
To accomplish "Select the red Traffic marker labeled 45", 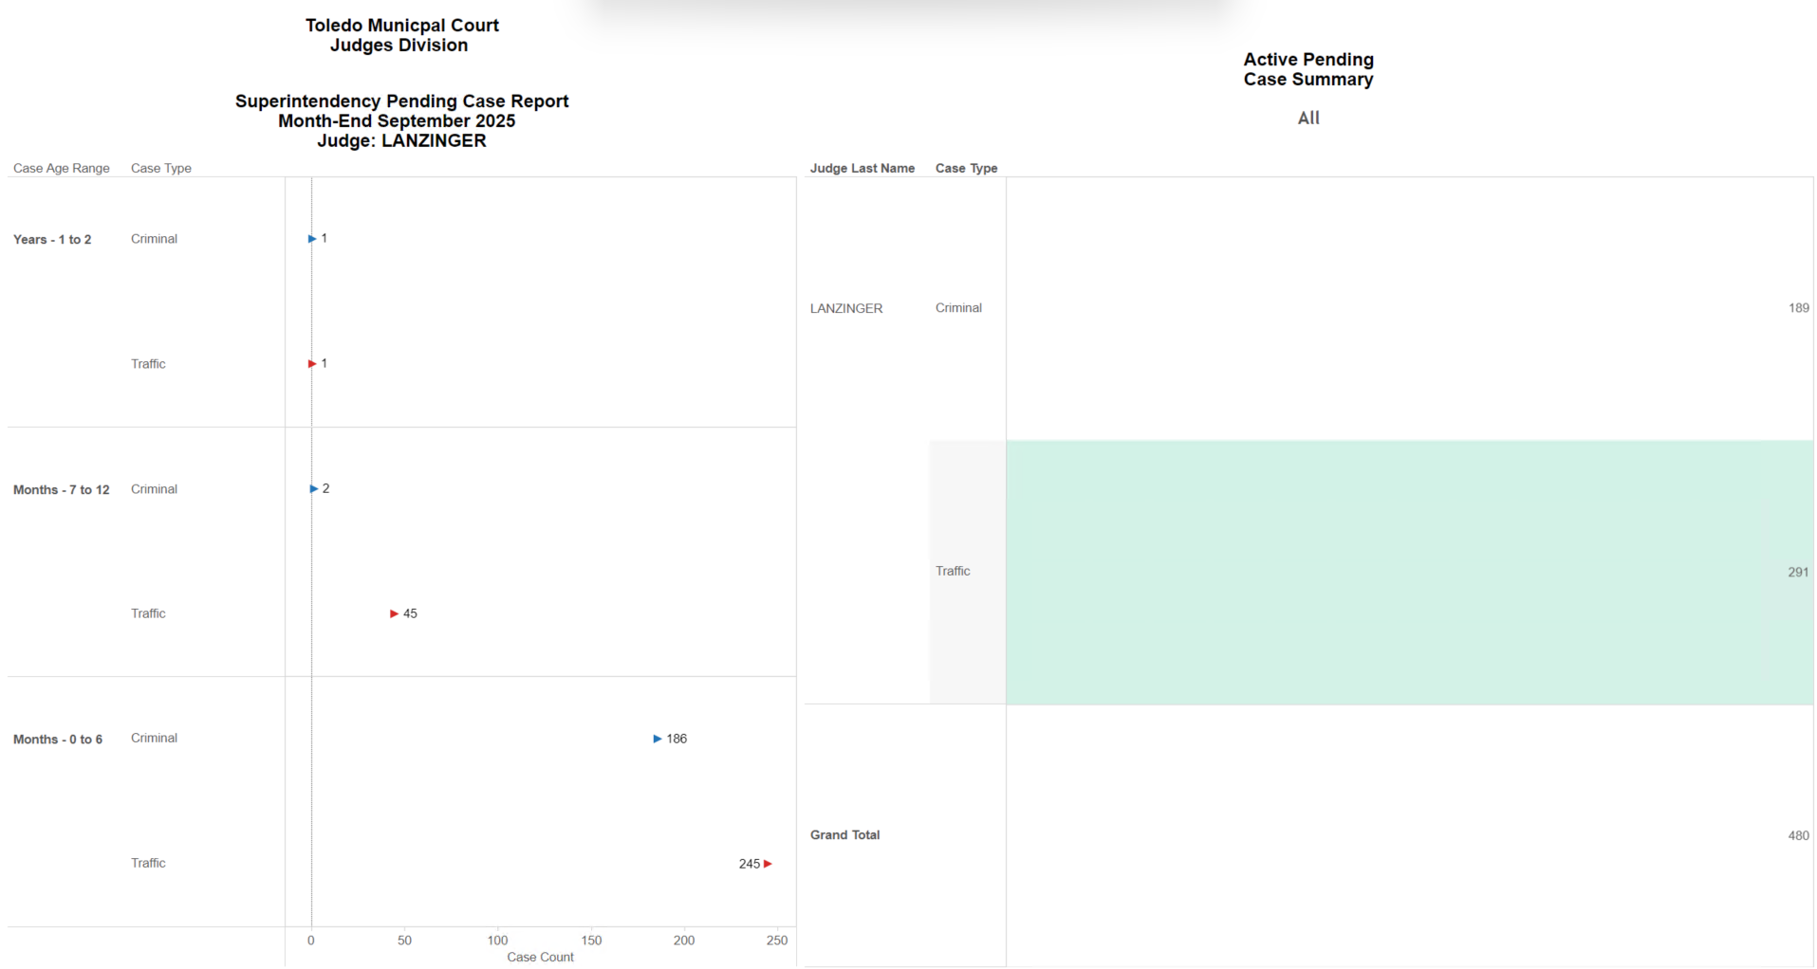I will 395,614.
